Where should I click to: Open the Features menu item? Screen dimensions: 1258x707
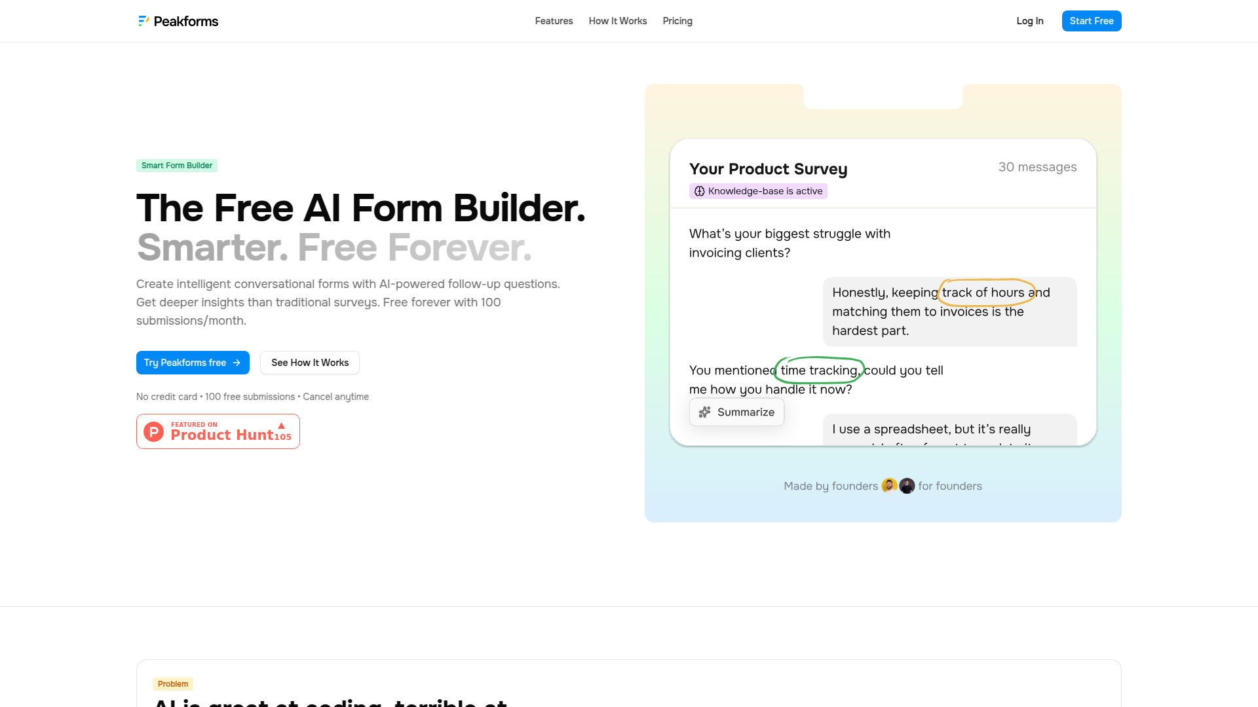click(x=554, y=21)
